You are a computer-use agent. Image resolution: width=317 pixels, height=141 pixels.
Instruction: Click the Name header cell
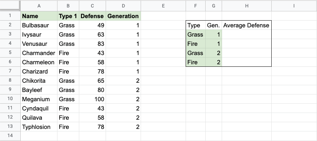click(x=39, y=16)
